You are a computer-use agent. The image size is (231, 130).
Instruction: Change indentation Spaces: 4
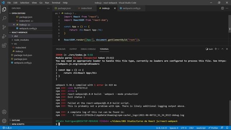pyautogui.click(x=174, y=128)
